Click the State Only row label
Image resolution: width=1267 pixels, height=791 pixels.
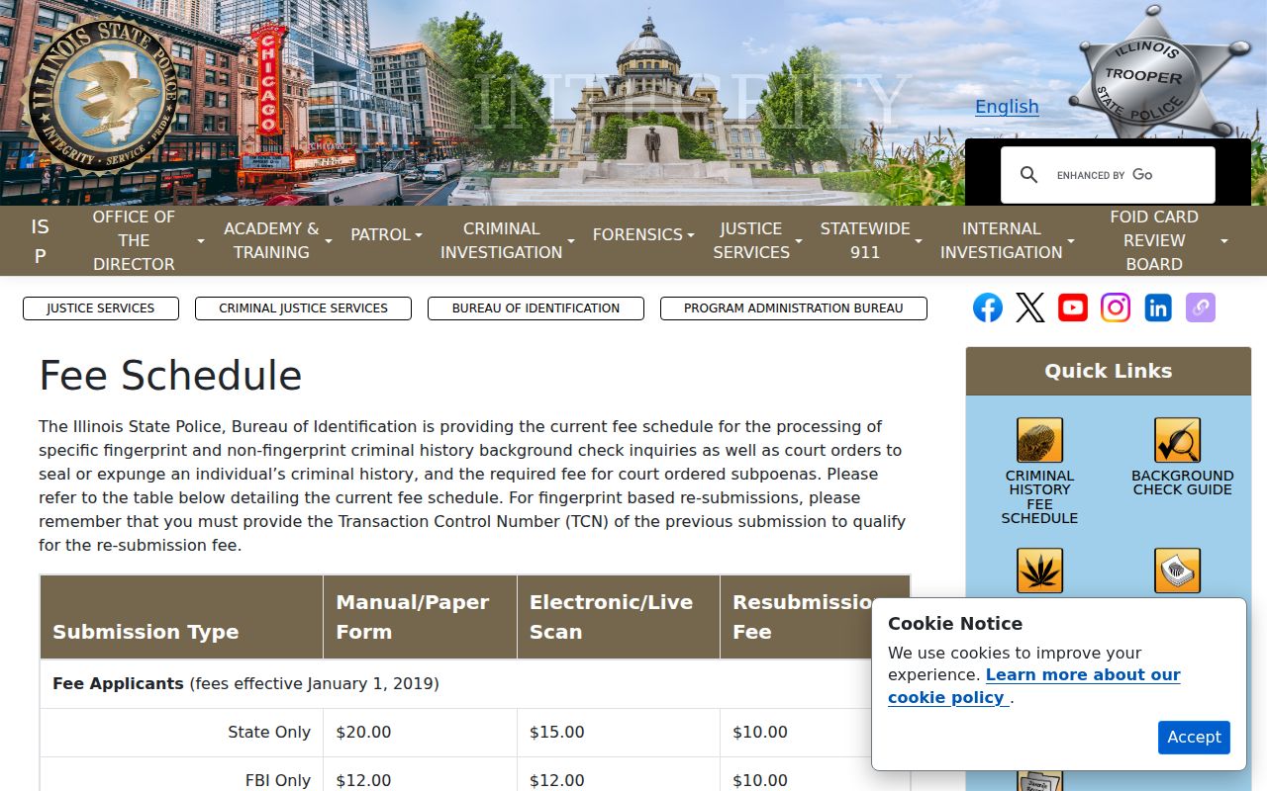pyautogui.click(x=269, y=732)
